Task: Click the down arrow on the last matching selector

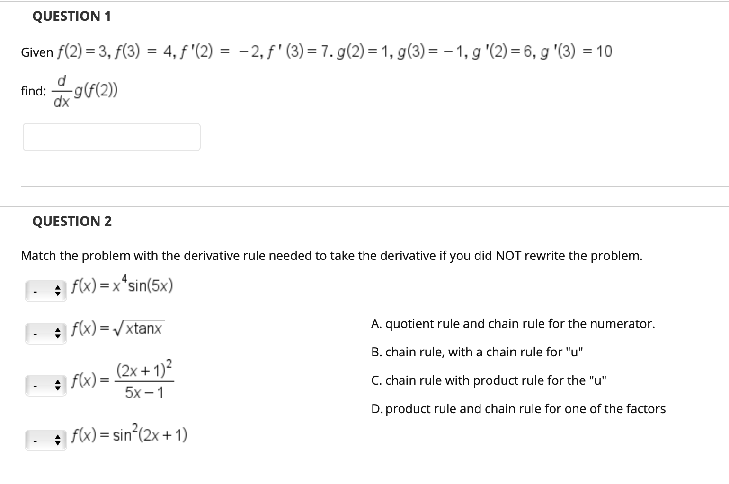Action: (x=57, y=443)
